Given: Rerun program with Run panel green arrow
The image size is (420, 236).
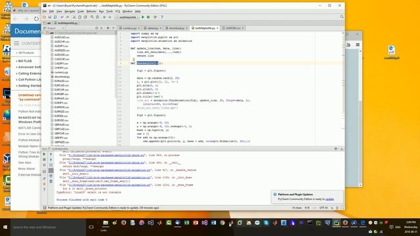Looking at the screenshot, I should (x=44, y=154).
